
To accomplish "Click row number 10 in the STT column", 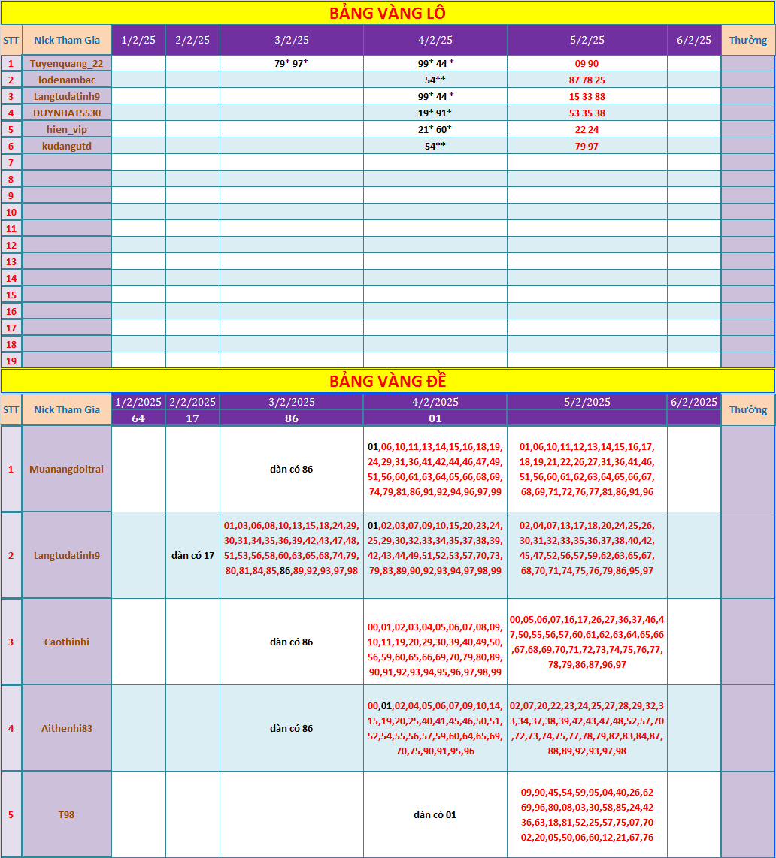I will tap(11, 213).
